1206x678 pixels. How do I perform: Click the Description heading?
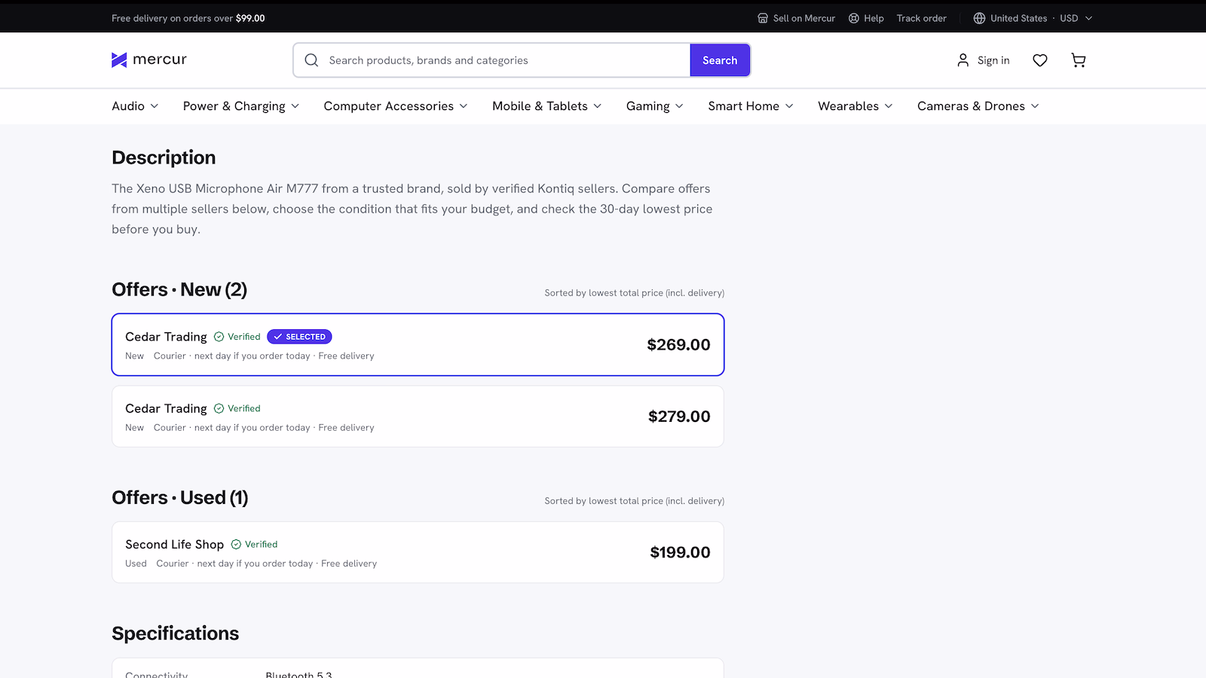[164, 157]
